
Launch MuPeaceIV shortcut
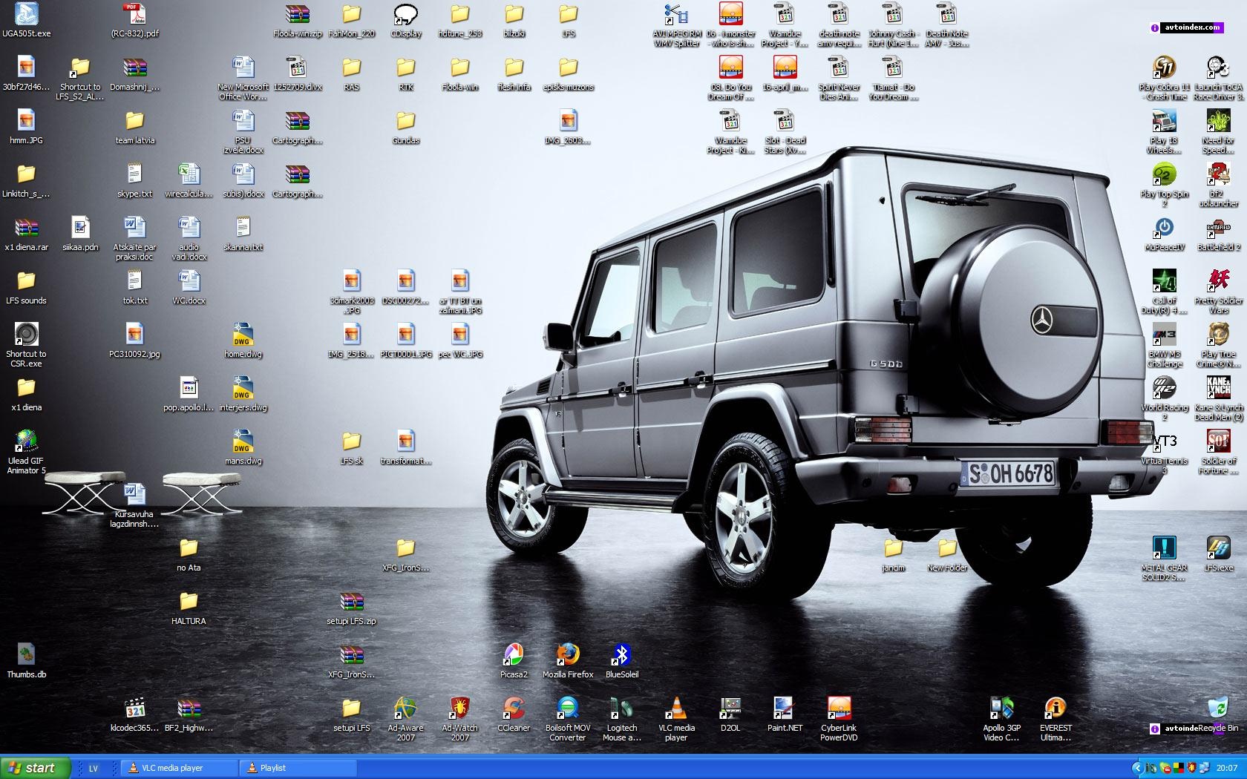point(1164,227)
